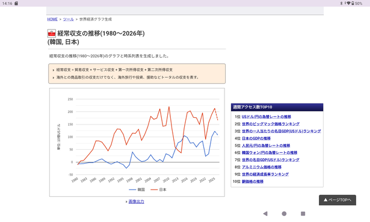
Task: Click the blue 韓国 legend entry
Action: [x=137, y=190]
